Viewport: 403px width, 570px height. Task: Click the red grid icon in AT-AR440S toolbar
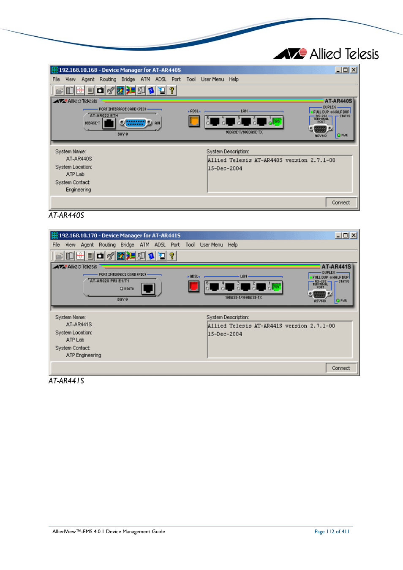pyautogui.click(x=80, y=90)
